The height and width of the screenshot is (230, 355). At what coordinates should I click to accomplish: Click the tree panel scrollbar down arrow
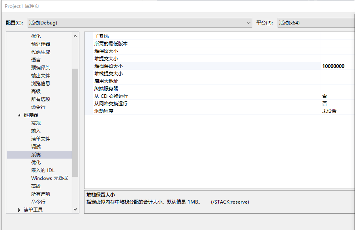(x=75, y=209)
